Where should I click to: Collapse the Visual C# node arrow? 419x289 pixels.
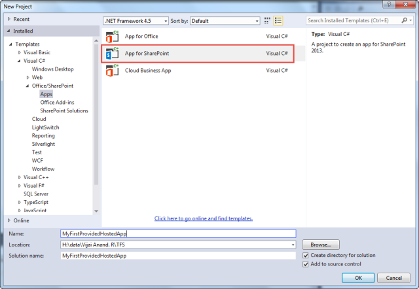pos(19,61)
